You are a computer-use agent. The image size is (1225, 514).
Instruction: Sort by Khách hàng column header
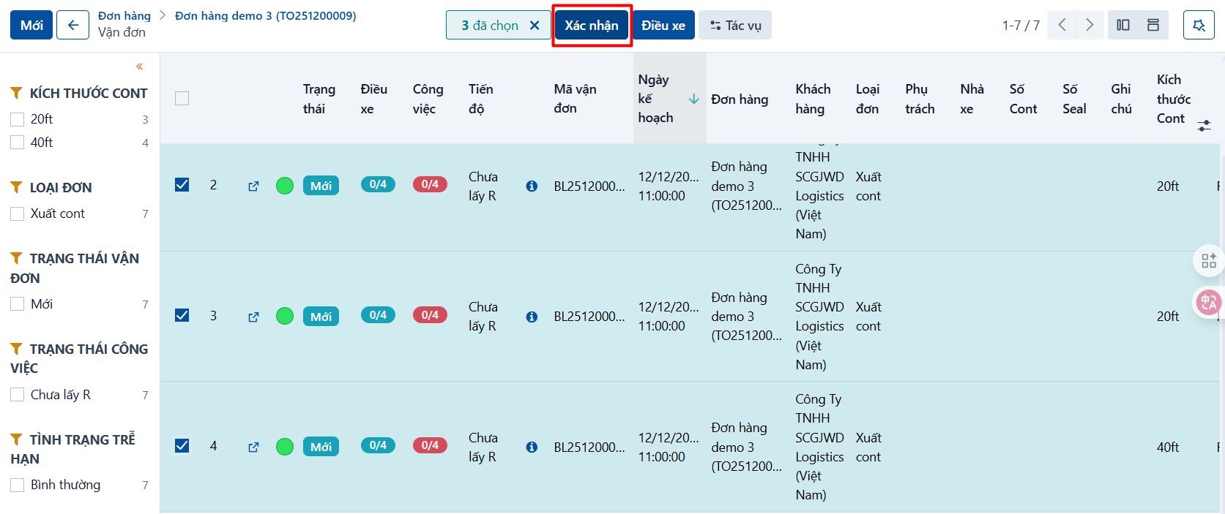(813, 99)
